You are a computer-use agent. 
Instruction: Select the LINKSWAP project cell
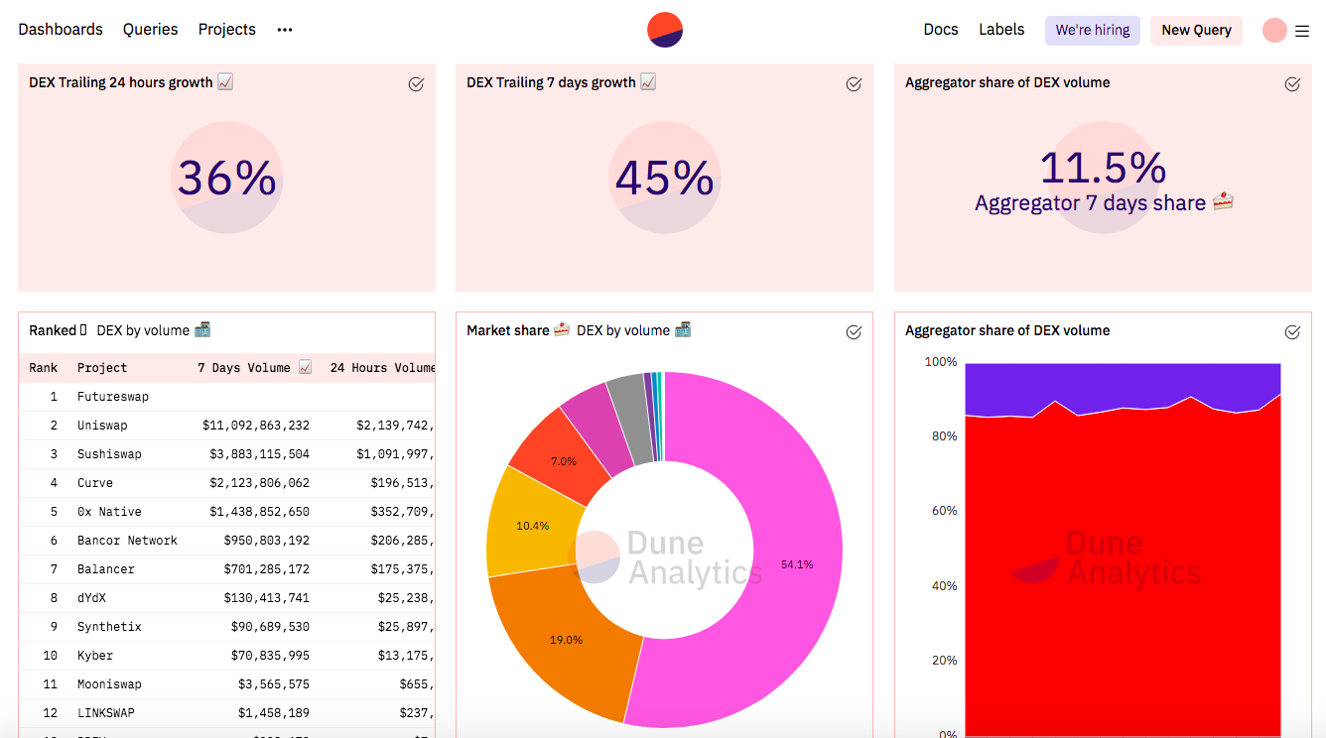(x=106, y=713)
